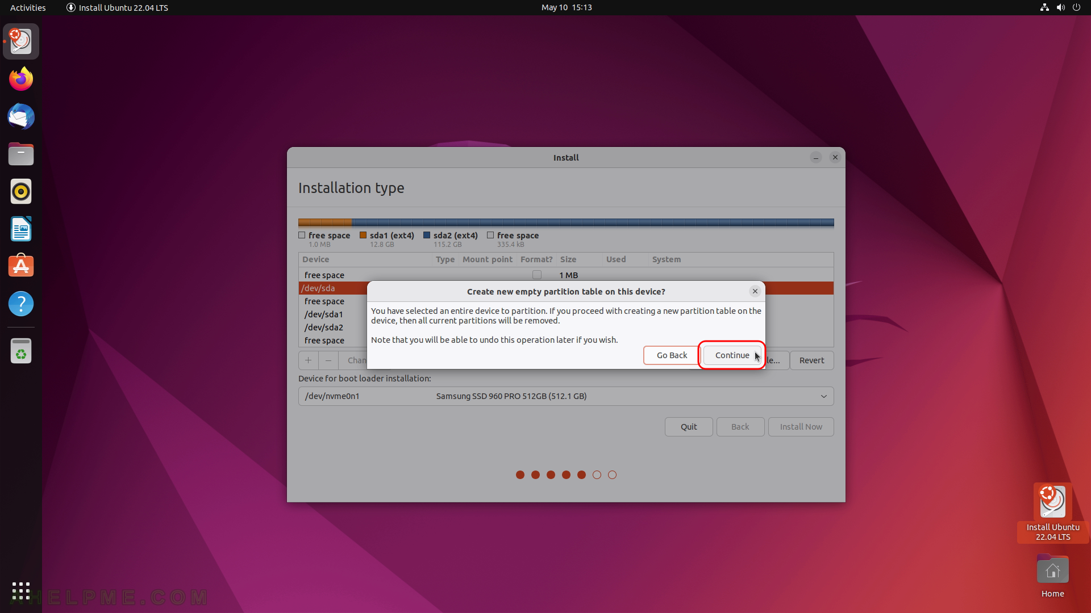This screenshot has width=1091, height=613.
Task: Click the Mount point column header
Action: coord(488,259)
